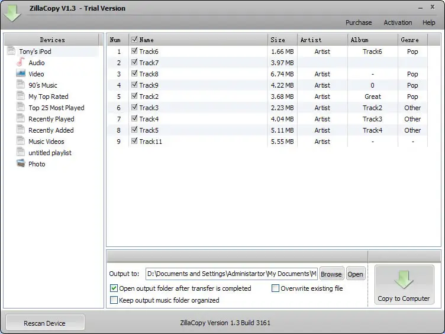Screen dimensions: 445x334
Task: Select the Audio label in Devices
Action: (x=37, y=63)
